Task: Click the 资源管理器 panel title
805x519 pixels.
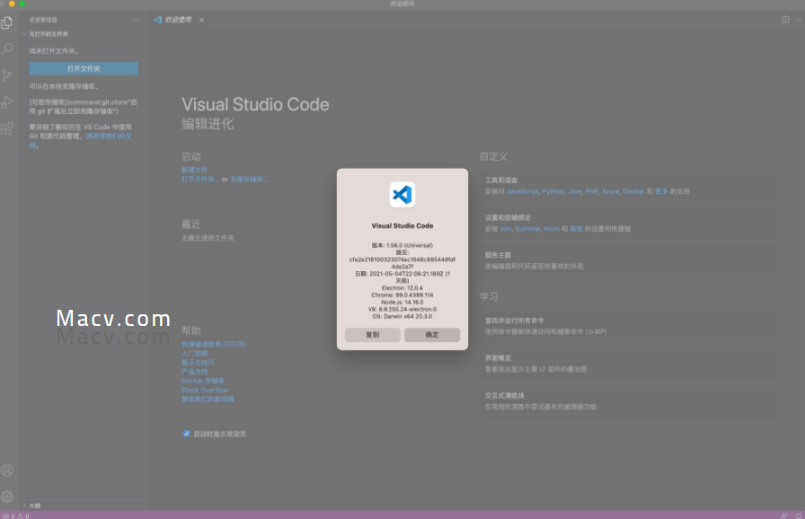Action: (42, 20)
